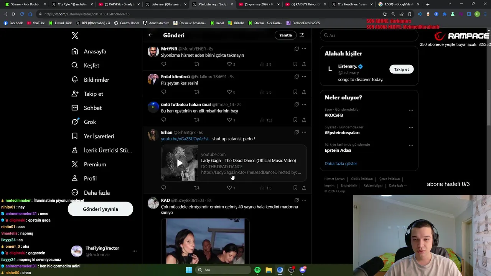Screen dimensions: 491x276
Task: Open TheFlyingTractor account menu dots
Action: coord(135,251)
